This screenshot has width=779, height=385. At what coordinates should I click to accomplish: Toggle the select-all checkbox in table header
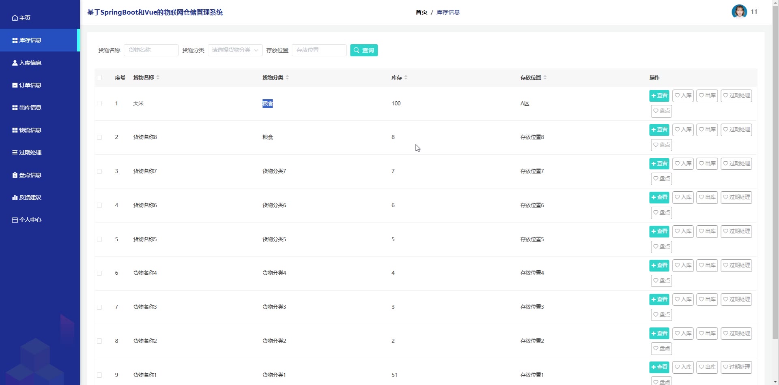(x=99, y=77)
